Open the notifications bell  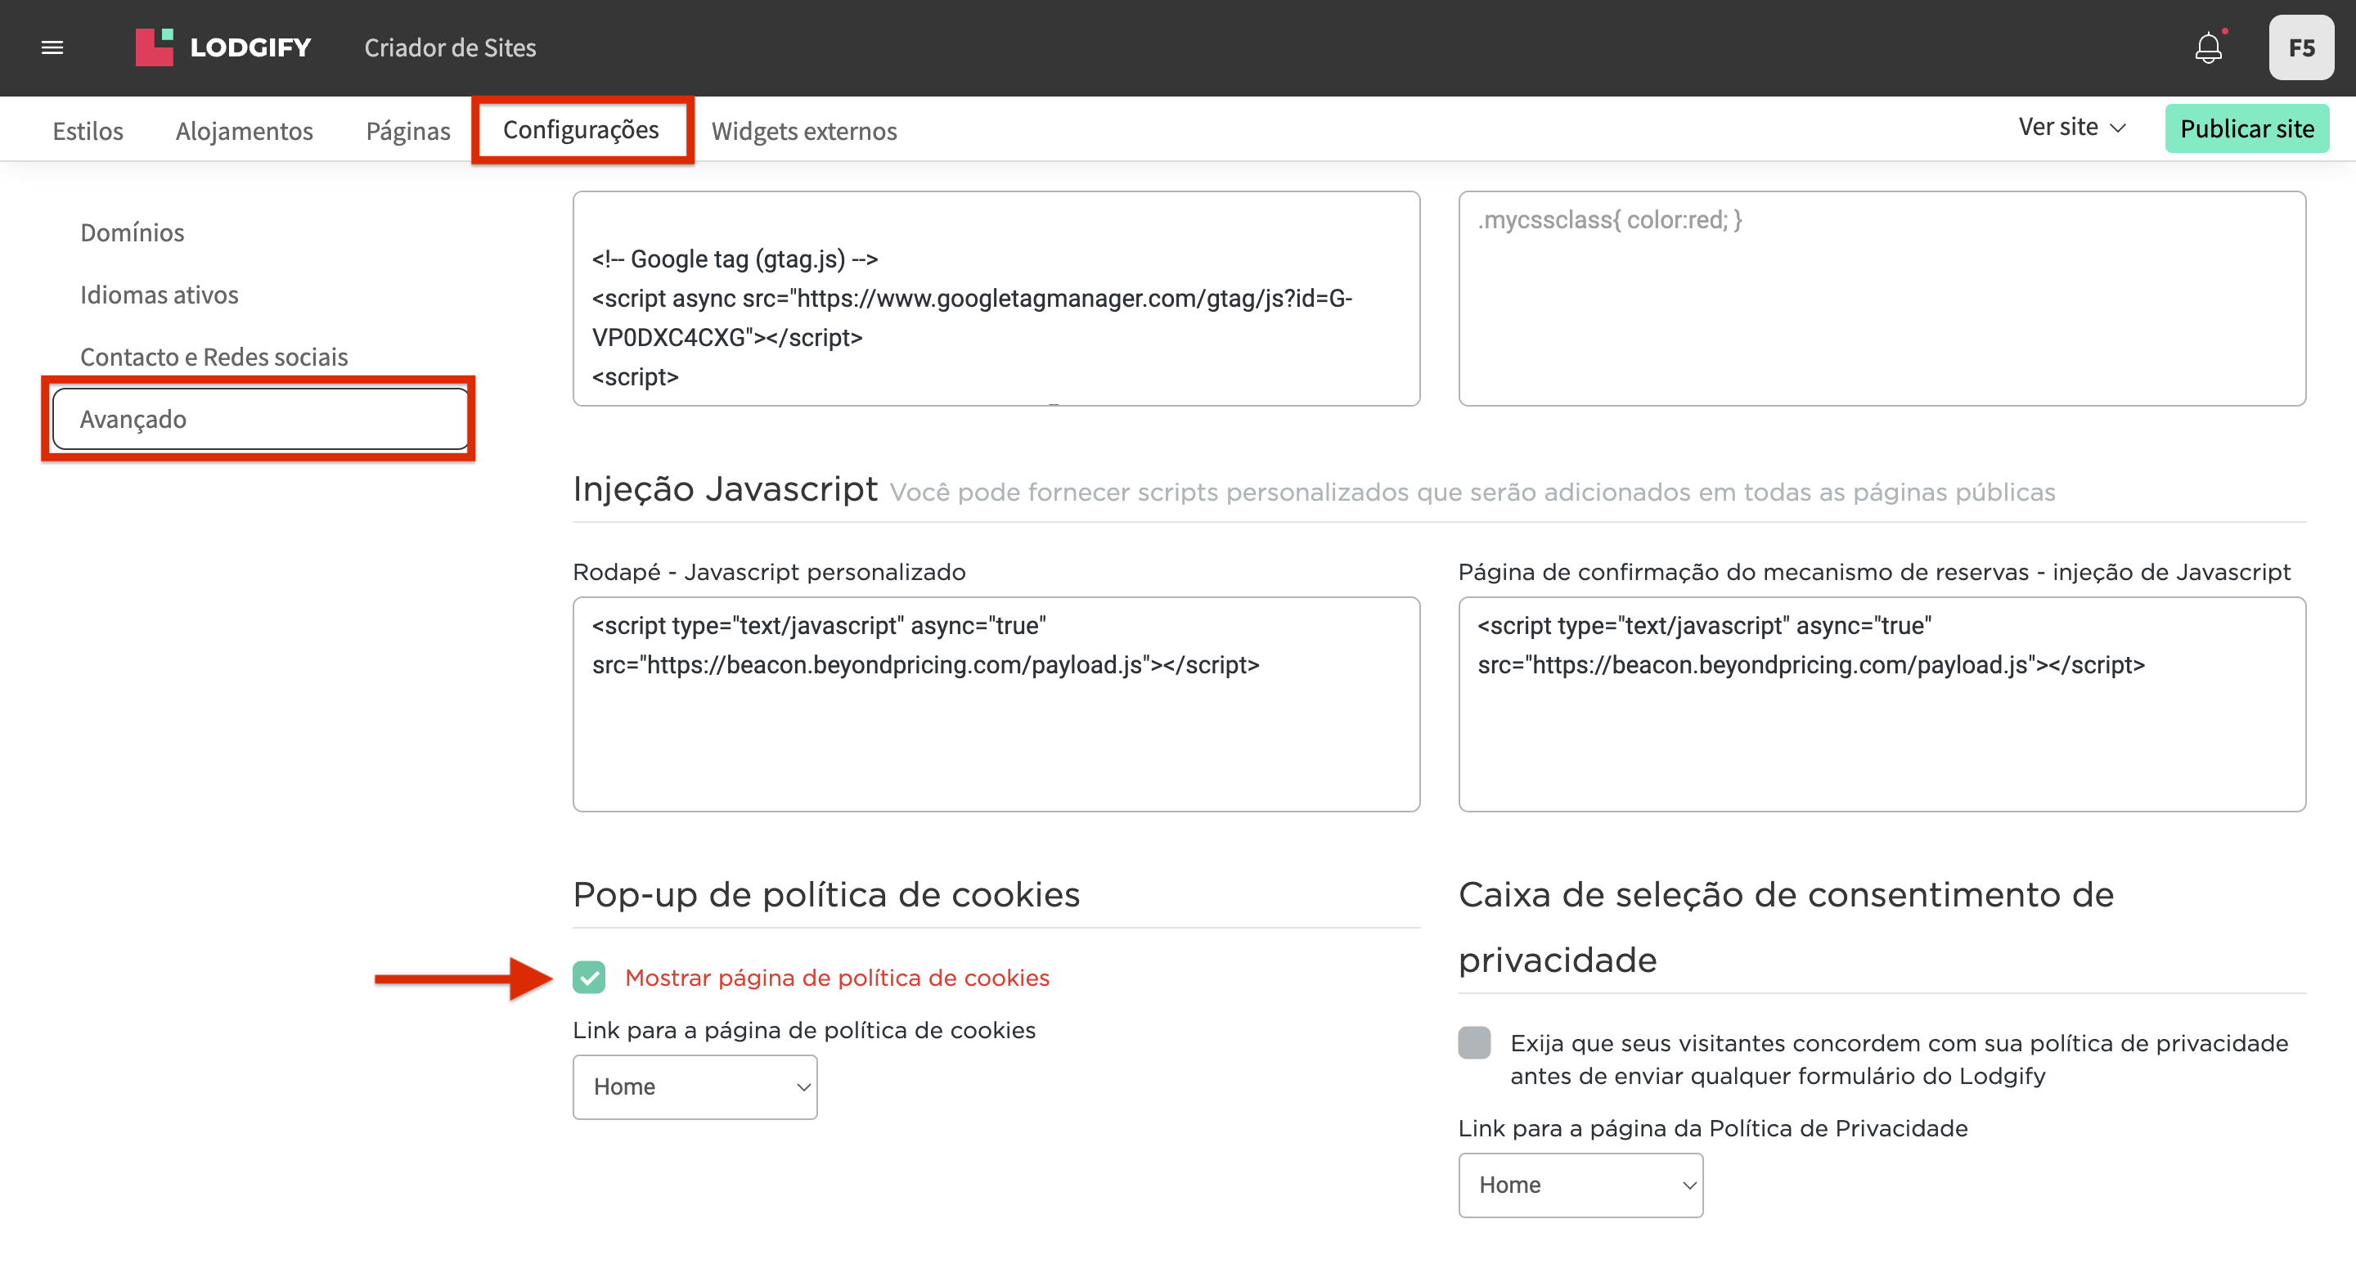point(2210,47)
